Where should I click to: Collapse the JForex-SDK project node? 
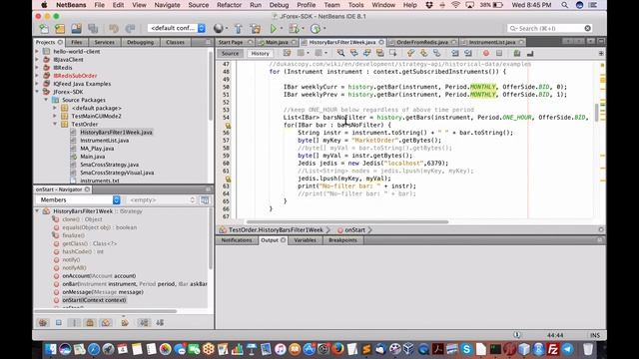pos(37,92)
